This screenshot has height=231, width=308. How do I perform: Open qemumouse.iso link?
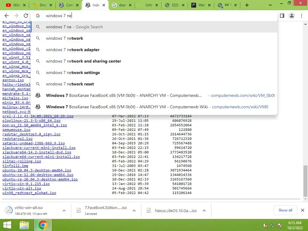tap(16, 130)
